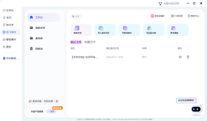Viewport: 207px width, 121px height.
Task: Click the 购买 purchase button
Action: point(51,111)
